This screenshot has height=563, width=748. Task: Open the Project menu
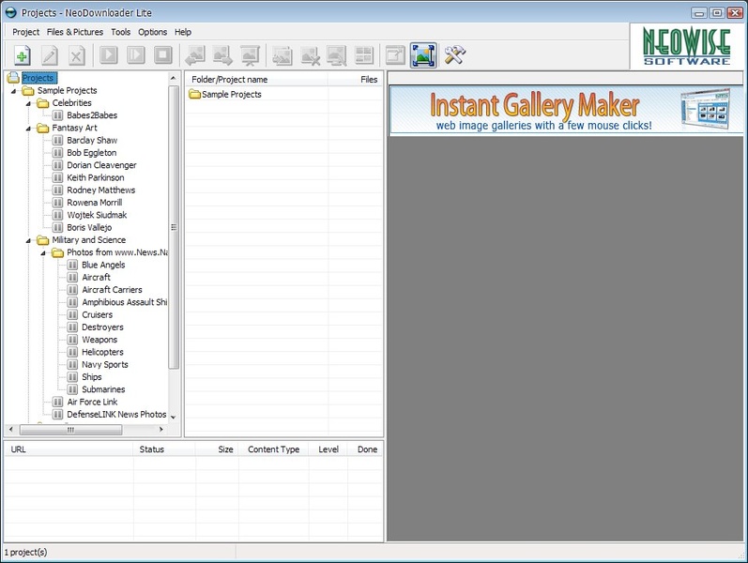point(25,32)
